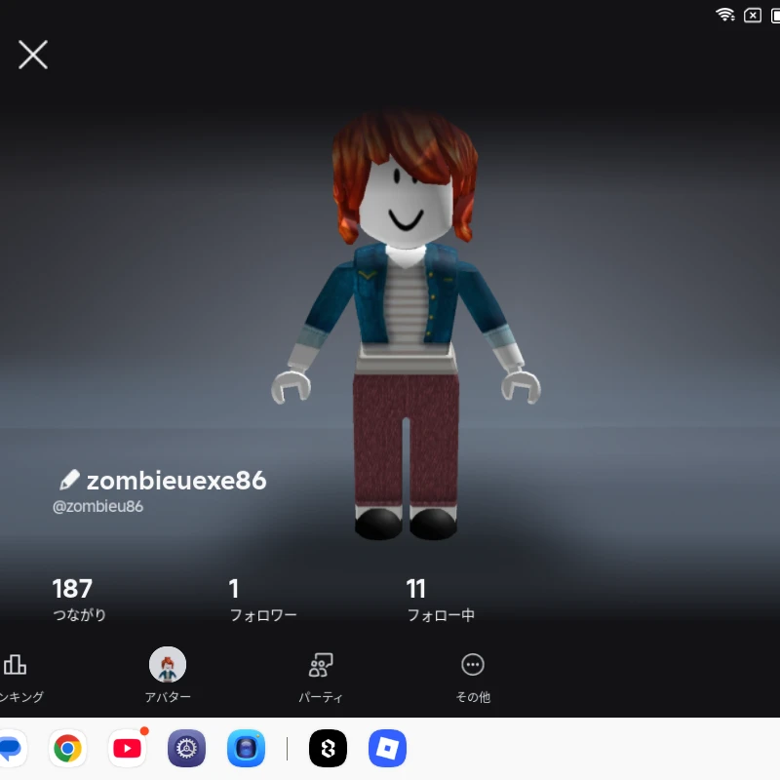Open the Messages app in taskbar
The height and width of the screenshot is (780, 780).
[11, 748]
